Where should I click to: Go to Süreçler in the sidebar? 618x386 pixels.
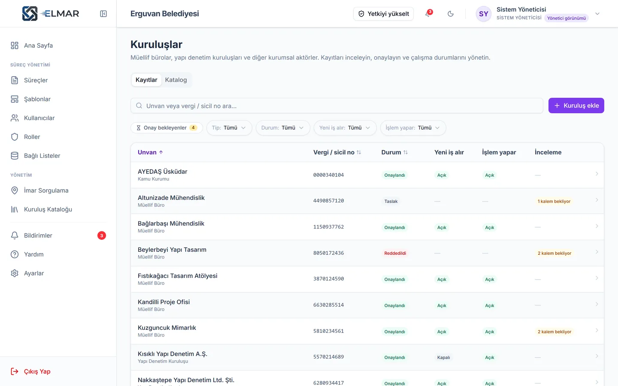[58, 80]
